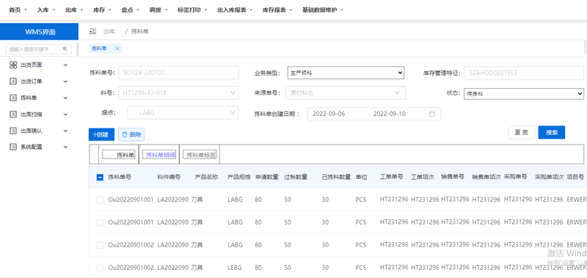Expand 出库确认 chevron in sidebar
The height and width of the screenshot is (278, 587).
[65, 131]
